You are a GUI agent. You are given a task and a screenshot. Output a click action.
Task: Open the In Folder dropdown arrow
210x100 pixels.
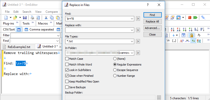tap(132, 53)
